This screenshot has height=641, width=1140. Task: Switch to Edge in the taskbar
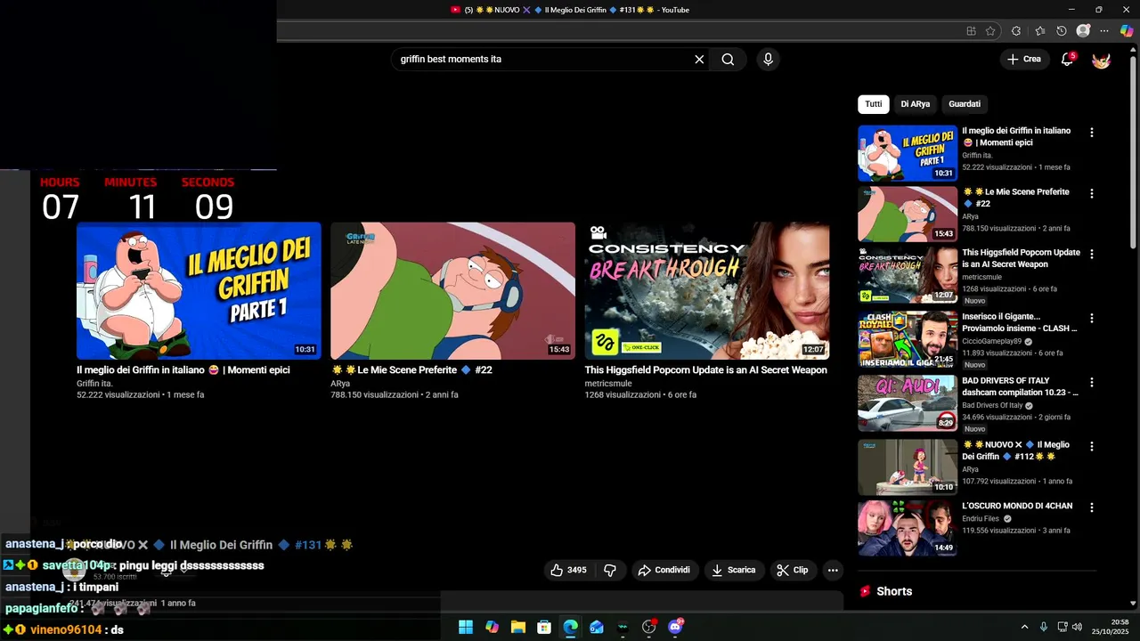coord(570,627)
